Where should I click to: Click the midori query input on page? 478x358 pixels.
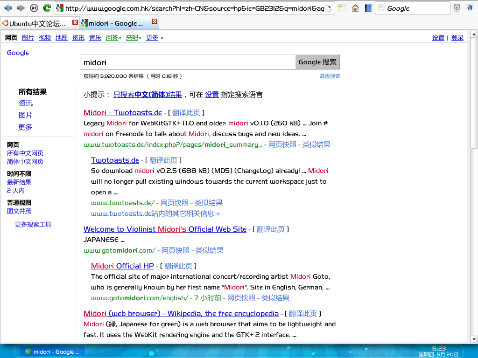(188, 62)
